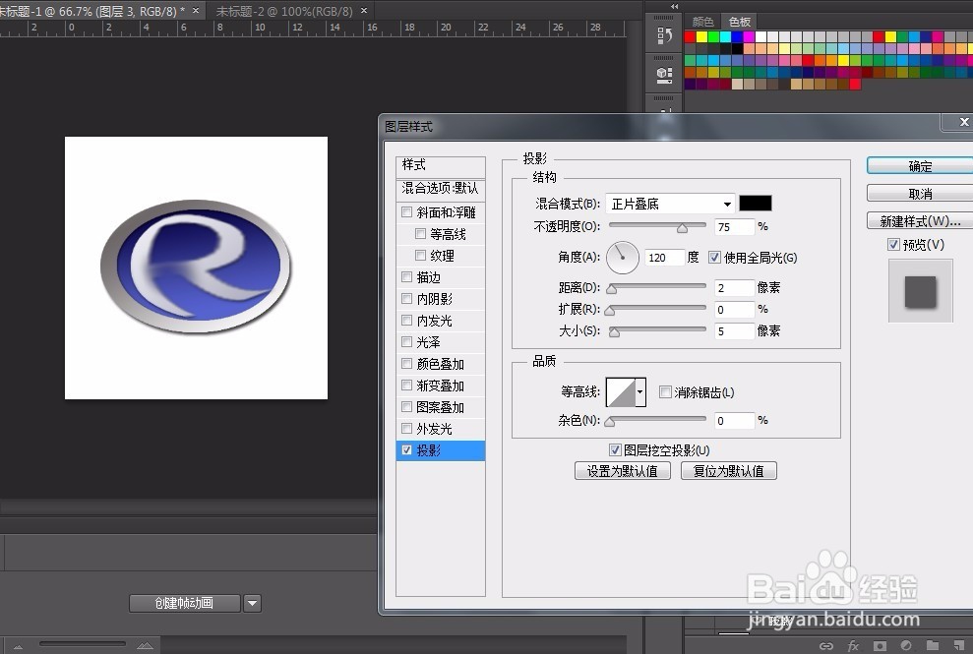This screenshot has height=654, width=973.
Task: Pick the white swatch in 色板
Action: pos(760,36)
